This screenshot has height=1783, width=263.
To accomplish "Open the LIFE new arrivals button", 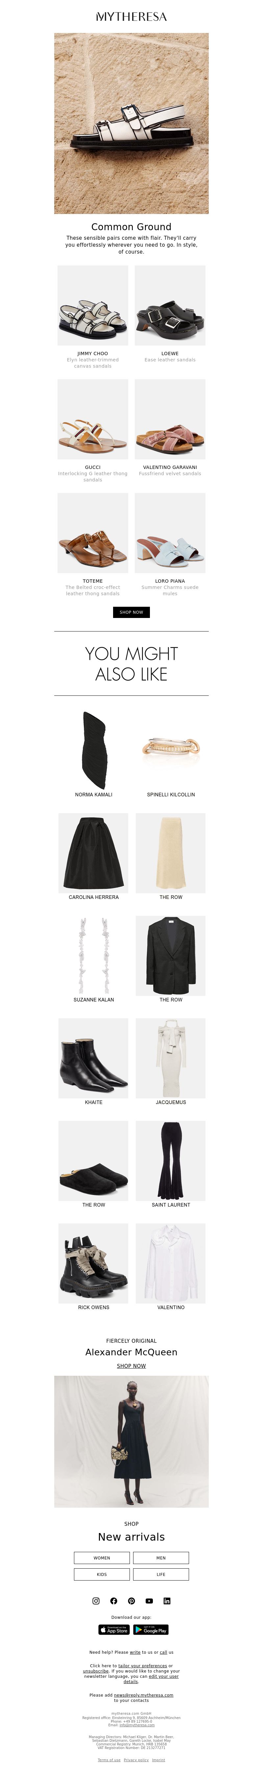I will tap(161, 1575).
